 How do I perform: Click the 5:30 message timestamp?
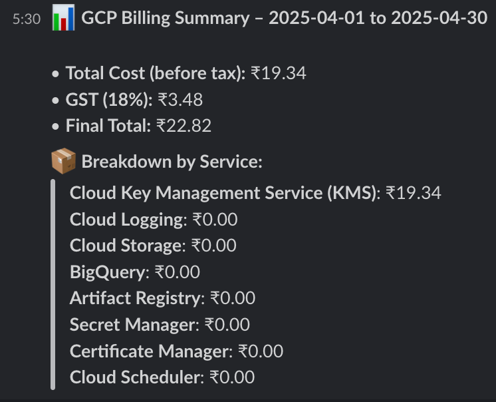[27, 19]
